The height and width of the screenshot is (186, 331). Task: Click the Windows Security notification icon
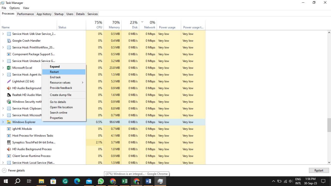pos(9,102)
